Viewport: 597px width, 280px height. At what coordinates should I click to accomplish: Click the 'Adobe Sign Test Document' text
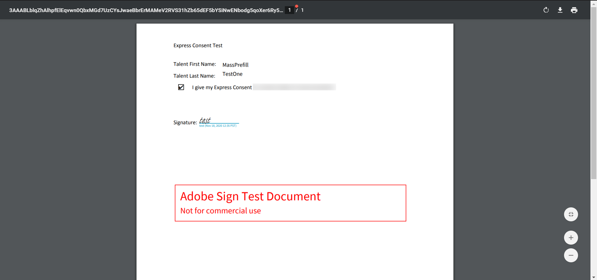coord(250,196)
